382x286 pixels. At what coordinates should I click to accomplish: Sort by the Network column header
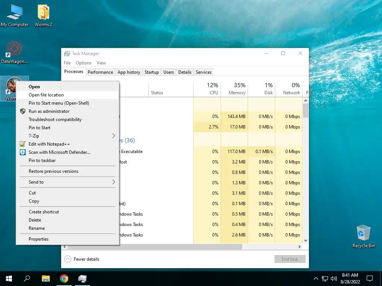pos(289,89)
